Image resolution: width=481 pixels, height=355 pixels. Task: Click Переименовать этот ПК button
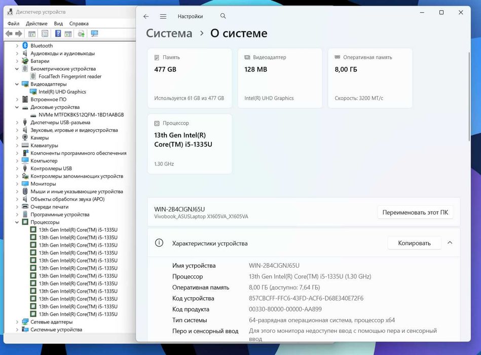point(415,212)
